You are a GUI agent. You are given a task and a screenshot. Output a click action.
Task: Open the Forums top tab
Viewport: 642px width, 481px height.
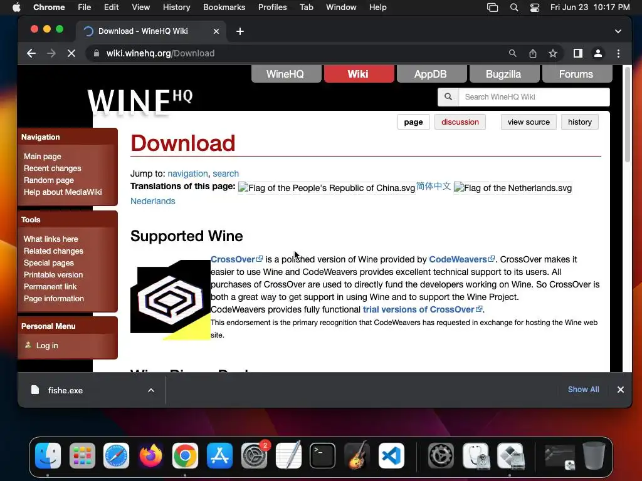577,74
